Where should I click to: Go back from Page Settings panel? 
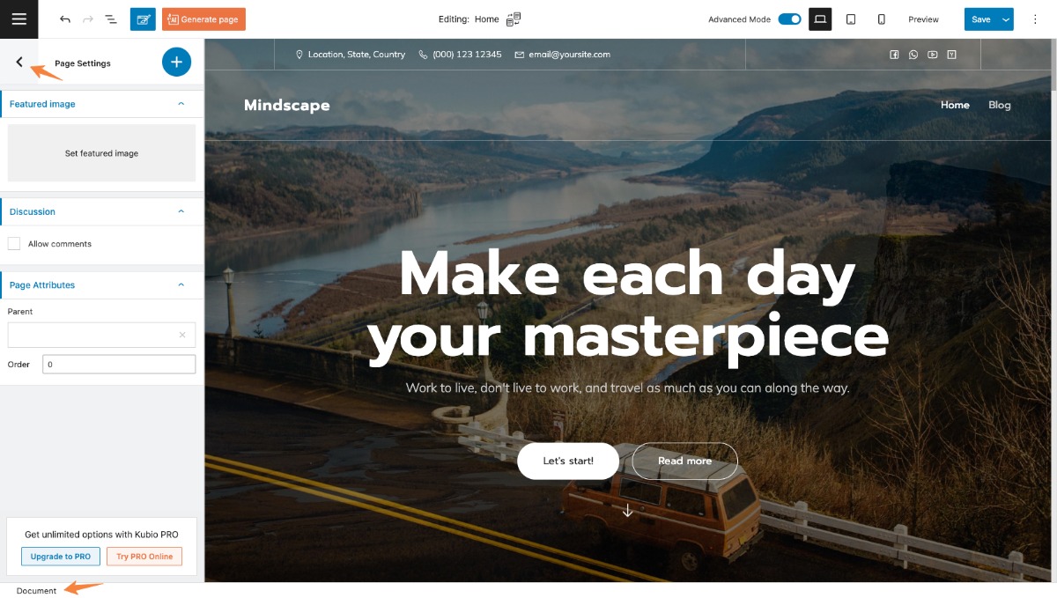(x=19, y=62)
